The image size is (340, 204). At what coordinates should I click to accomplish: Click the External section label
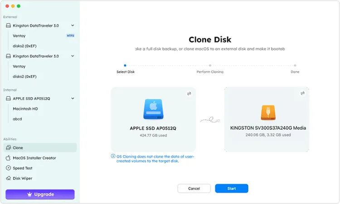10,17
